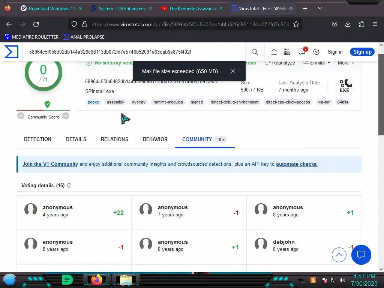Click the debjohn voter entry
384x288 pixels.
[304, 247]
